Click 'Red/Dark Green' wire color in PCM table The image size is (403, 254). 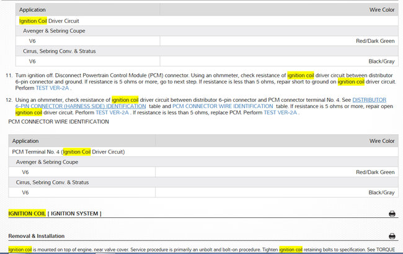pos(375,172)
